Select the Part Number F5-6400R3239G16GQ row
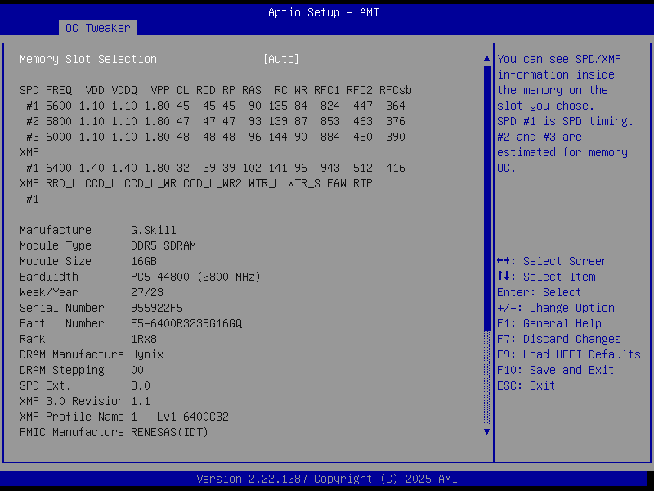The width and height of the screenshot is (654, 491). point(130,323)
